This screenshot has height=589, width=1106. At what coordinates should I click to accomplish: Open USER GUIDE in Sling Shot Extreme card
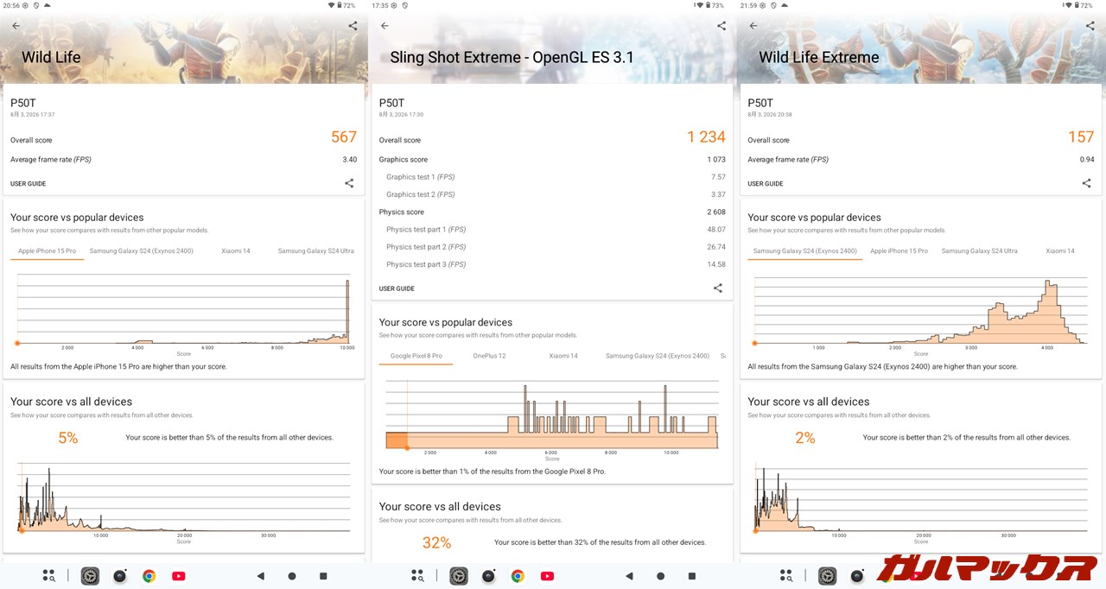[x=397, y=288]
